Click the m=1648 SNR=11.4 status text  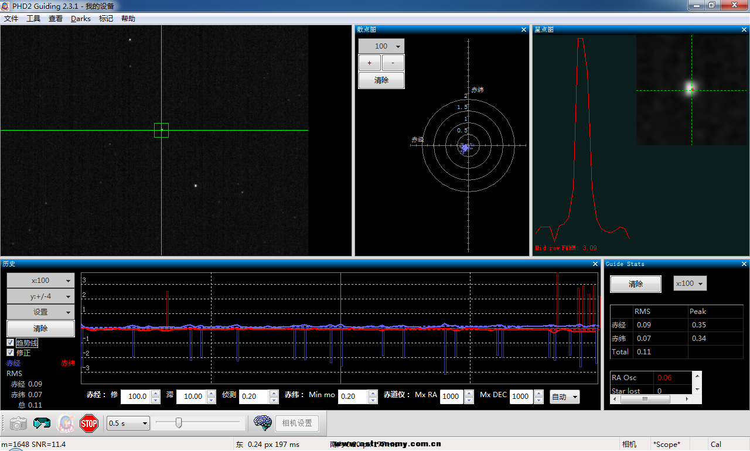point(33,445)
